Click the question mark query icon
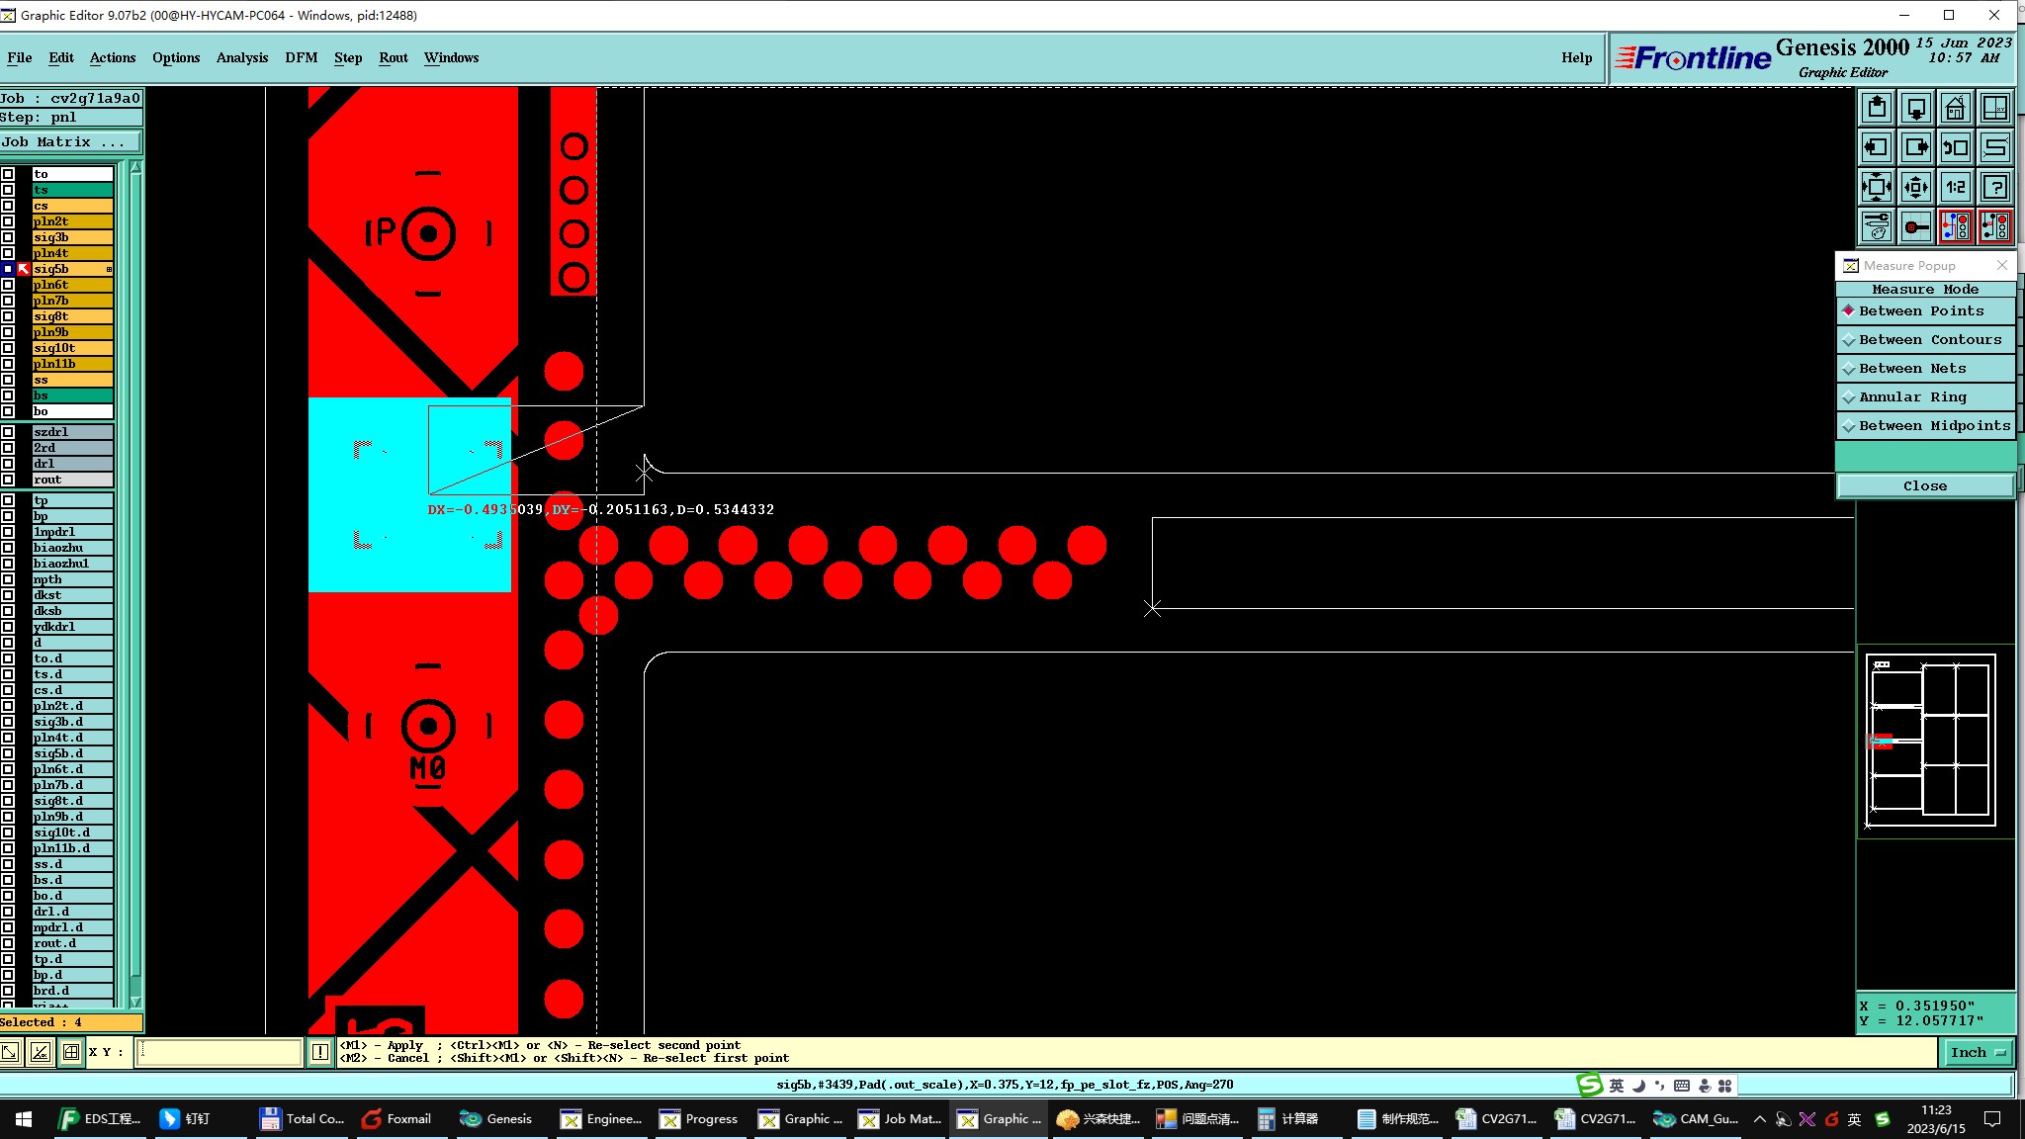 tap(1994, 187)
